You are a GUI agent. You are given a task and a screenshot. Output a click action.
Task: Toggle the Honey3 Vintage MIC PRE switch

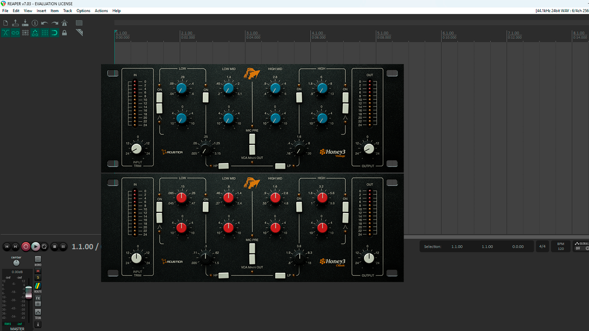(x=252, y=139)
